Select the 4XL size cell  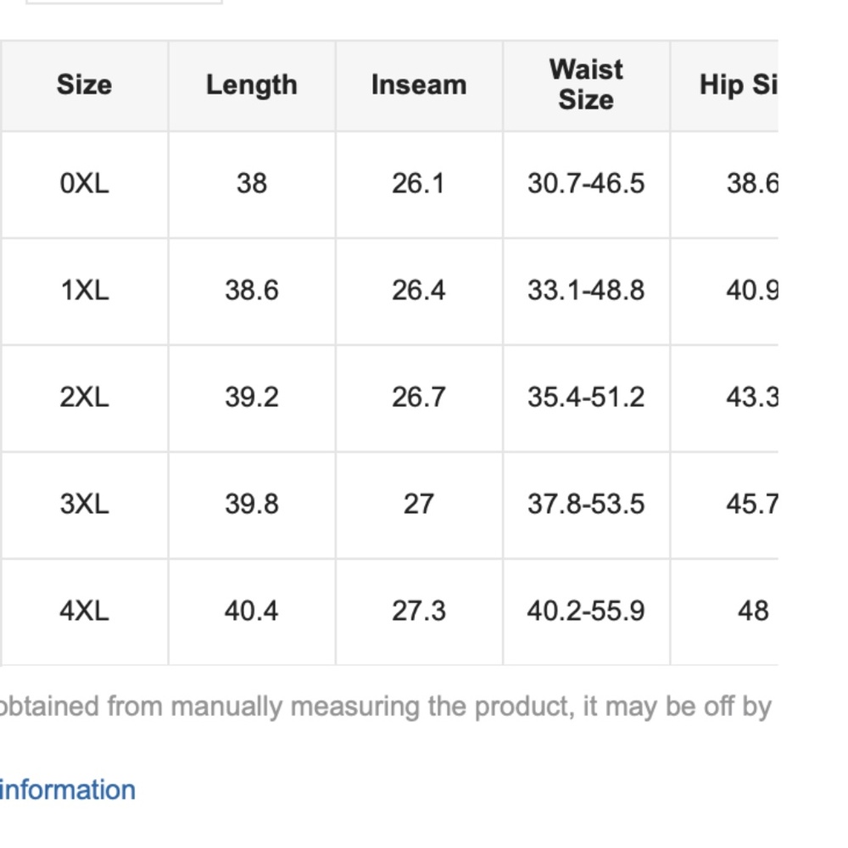[84, 611]
